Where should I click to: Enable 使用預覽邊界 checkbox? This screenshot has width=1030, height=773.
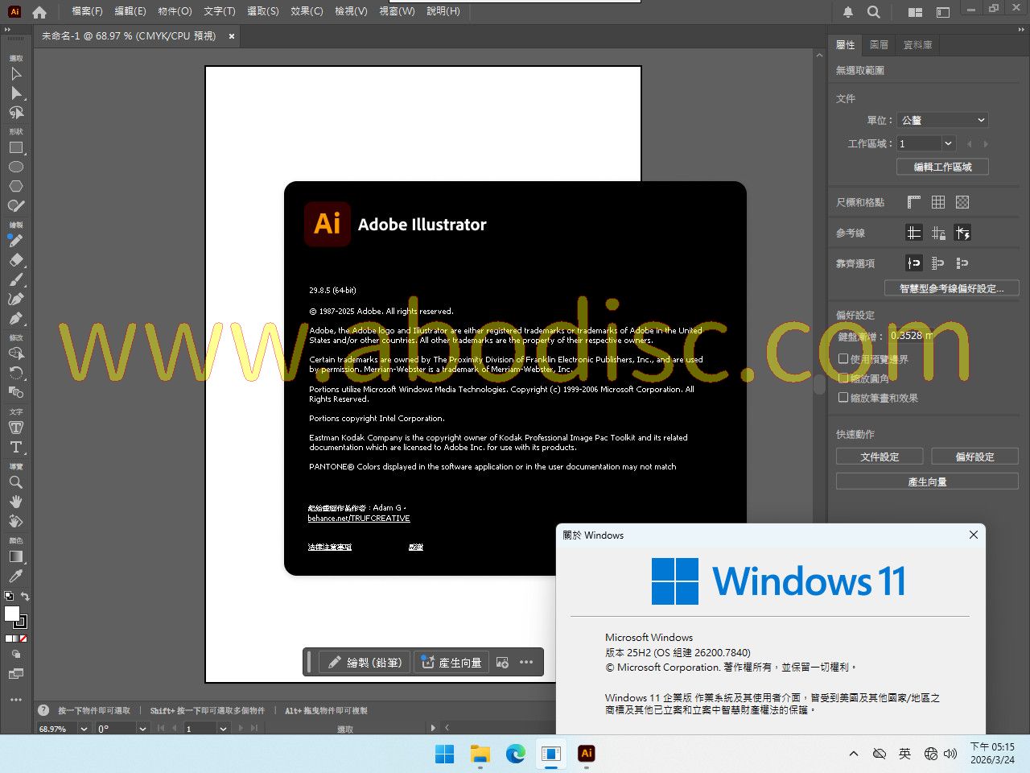[x=843, y=359]
